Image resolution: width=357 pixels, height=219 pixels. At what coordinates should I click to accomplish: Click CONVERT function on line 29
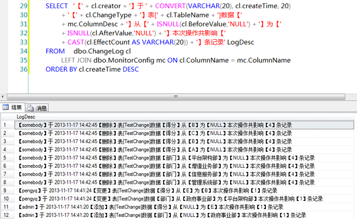(170, 6)
